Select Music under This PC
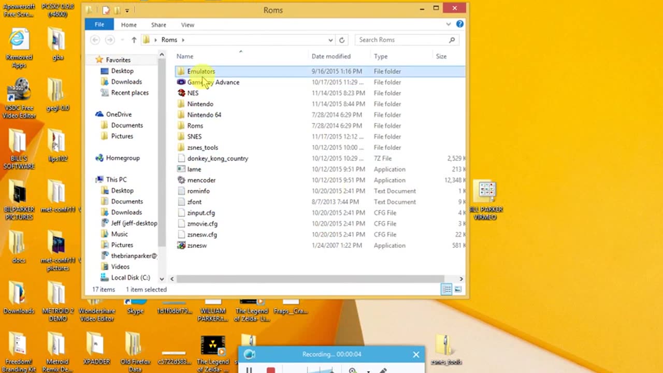The height and width of the screenshot is (373, 663). (119, 234)
